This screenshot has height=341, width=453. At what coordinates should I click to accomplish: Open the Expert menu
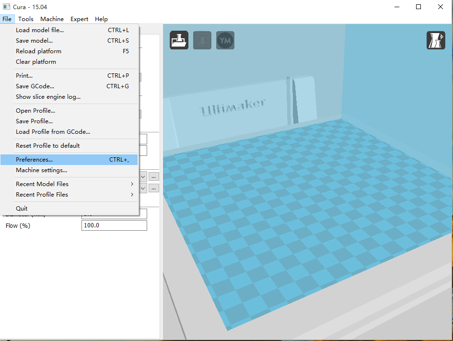coord(79,19)
